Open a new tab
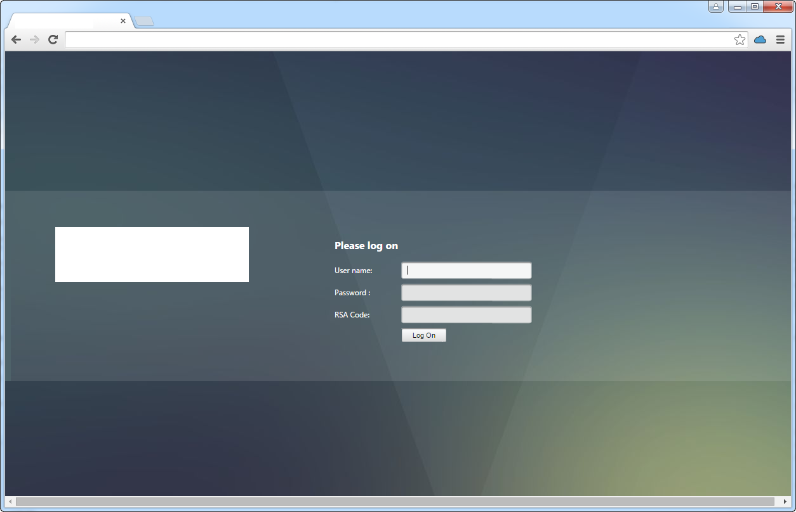Image resolution: width=796 pixels, height=512 pixels. [144, 22]
